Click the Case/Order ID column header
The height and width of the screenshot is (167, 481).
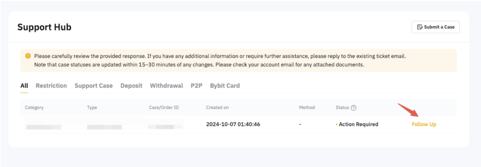tap(165, 108)
